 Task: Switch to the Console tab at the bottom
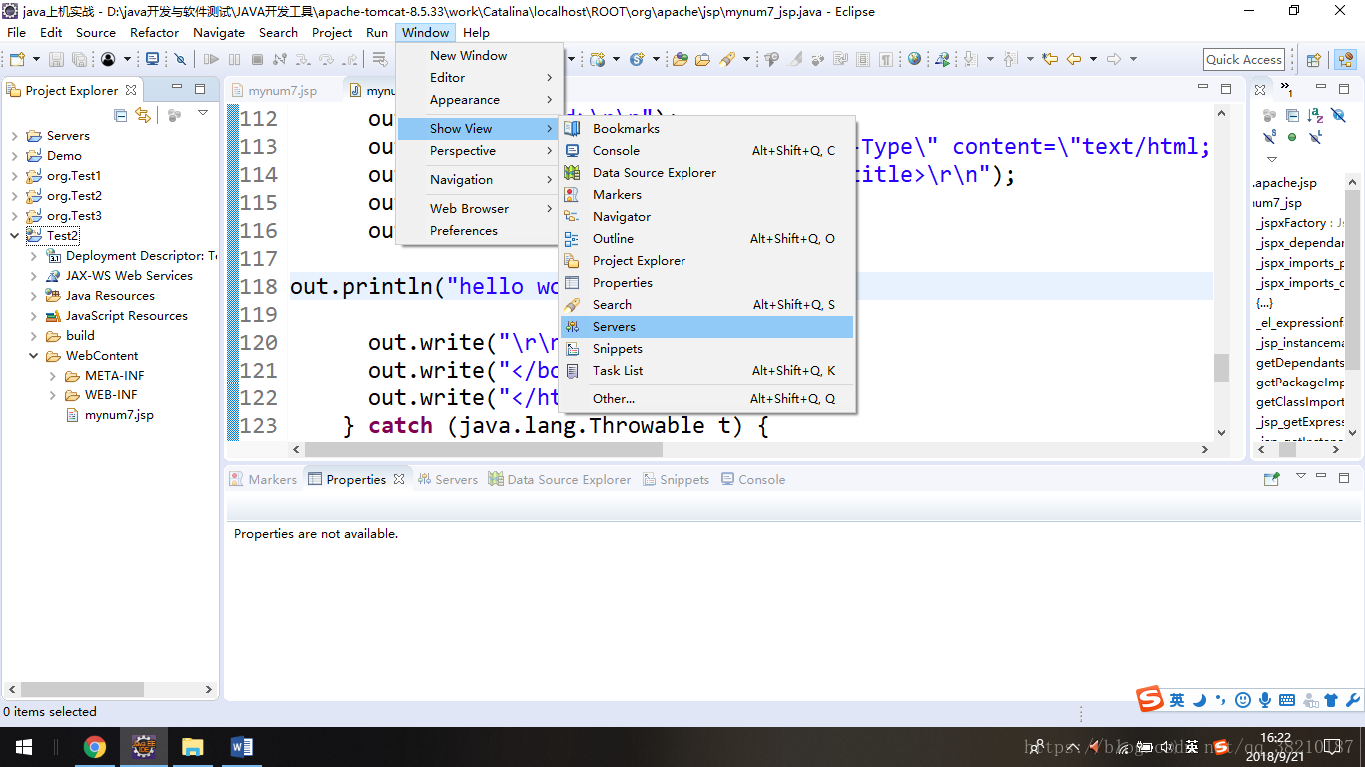point(761,479)
